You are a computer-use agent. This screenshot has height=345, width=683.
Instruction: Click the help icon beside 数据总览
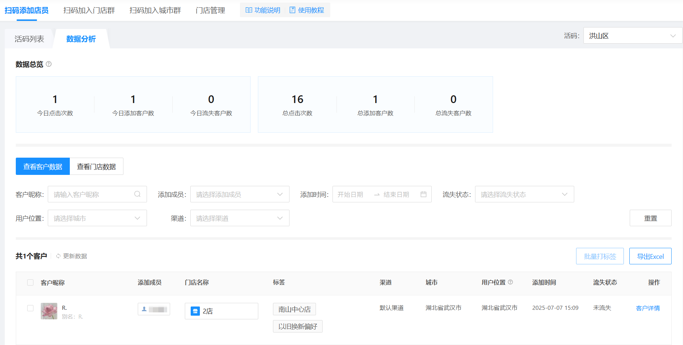(48, 64)
